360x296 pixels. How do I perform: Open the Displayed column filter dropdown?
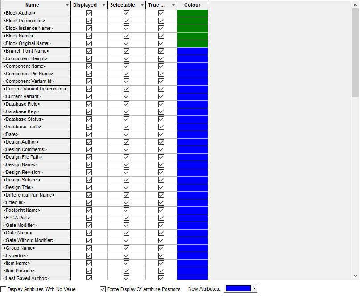[x=103, y=5]
